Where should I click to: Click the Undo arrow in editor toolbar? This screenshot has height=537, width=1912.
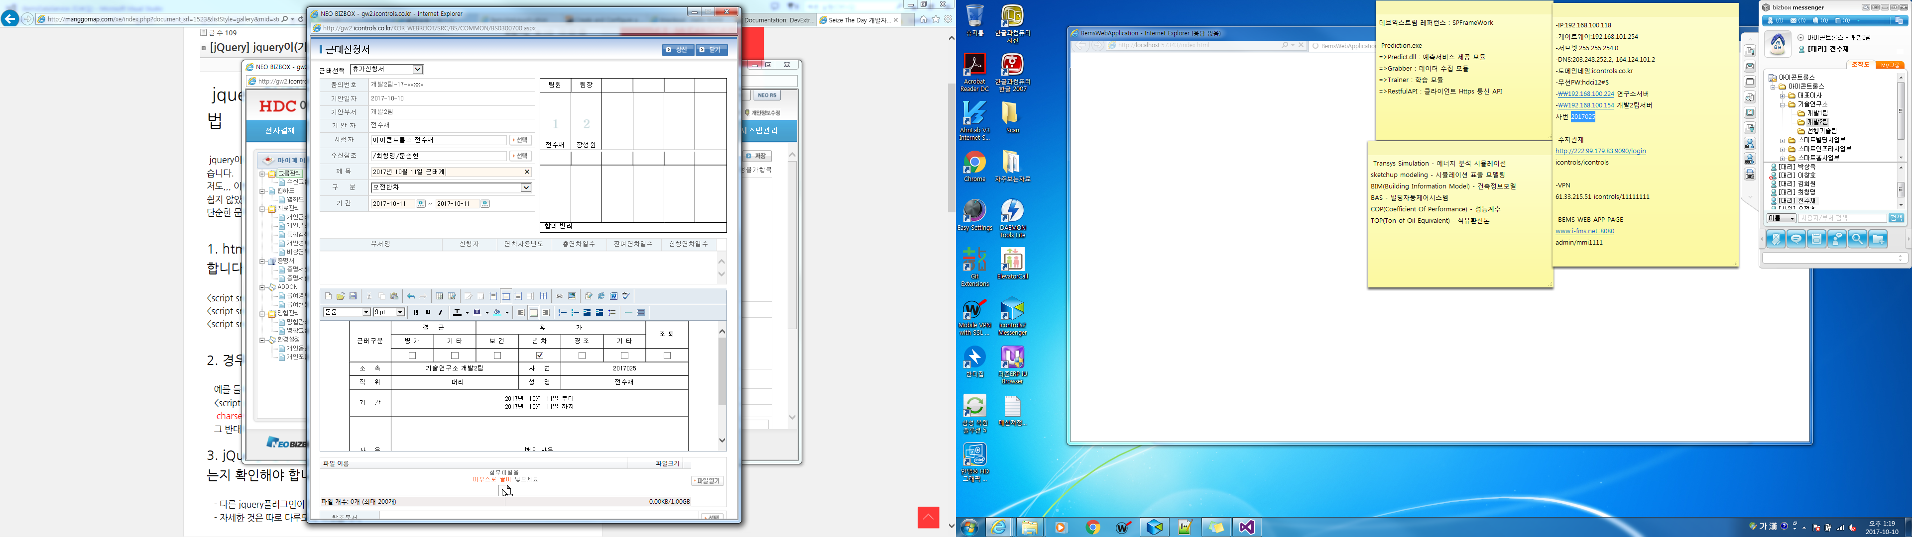[410, 296]
